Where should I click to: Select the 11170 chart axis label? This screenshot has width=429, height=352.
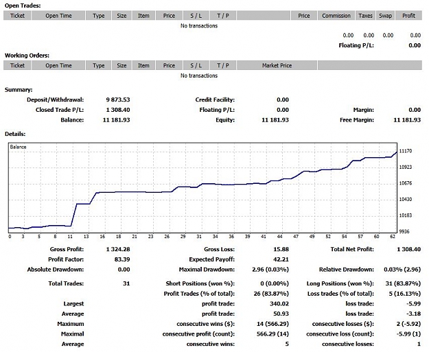pos(405,151)
